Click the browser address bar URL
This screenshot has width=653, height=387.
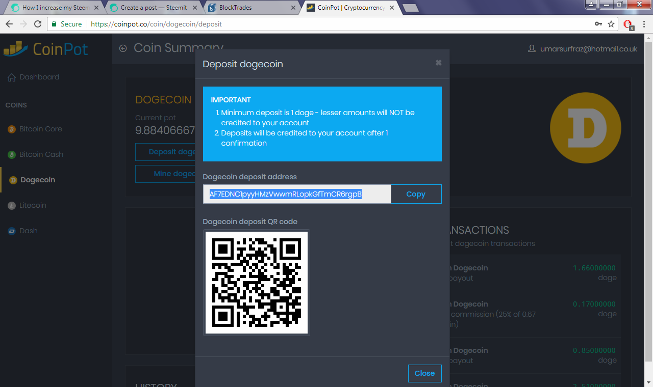pyautogui.click(x=156, y=24)
